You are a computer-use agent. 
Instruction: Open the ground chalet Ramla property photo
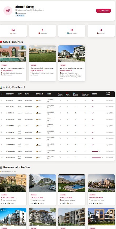click(x=42, y=54)
